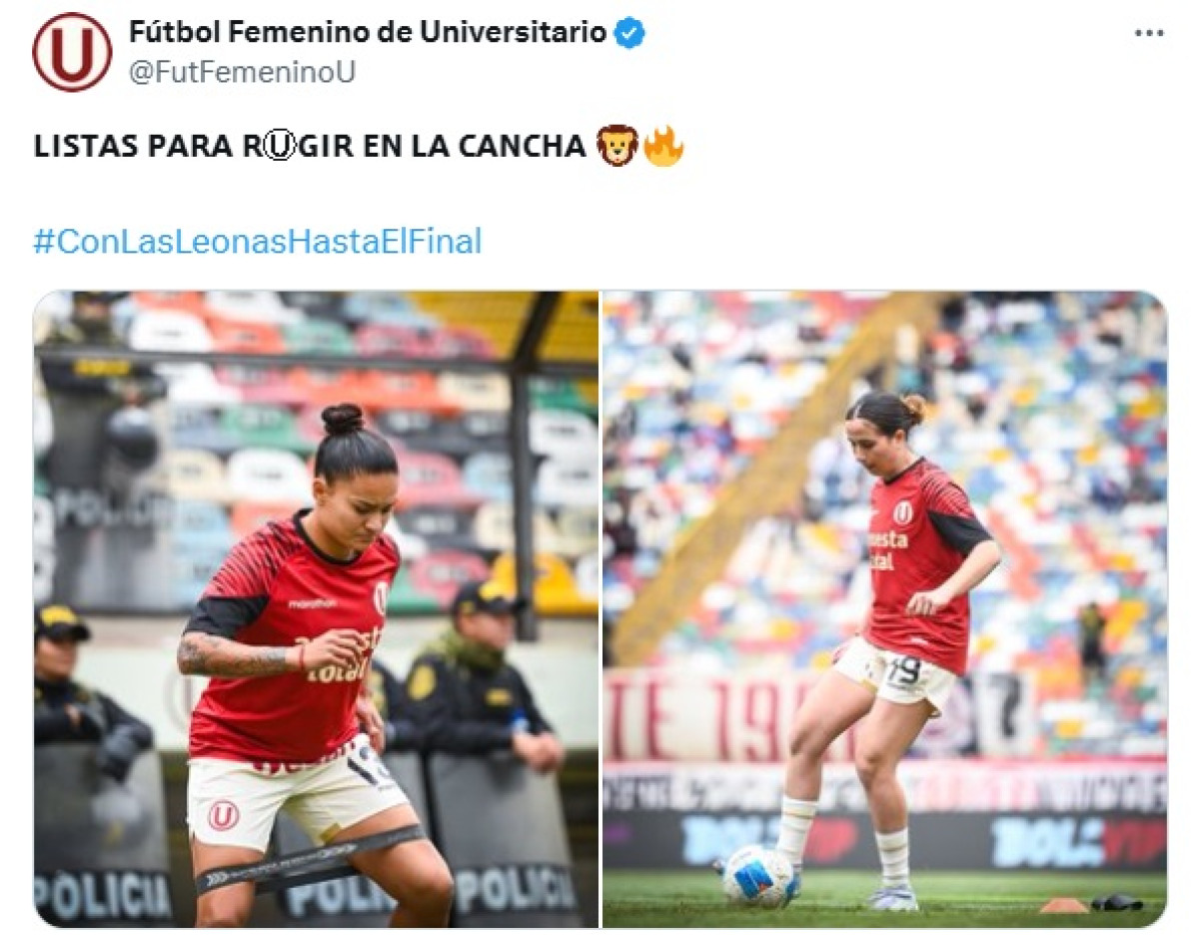
Task: Open the right photo of the player with the ball
Action: 884,609
